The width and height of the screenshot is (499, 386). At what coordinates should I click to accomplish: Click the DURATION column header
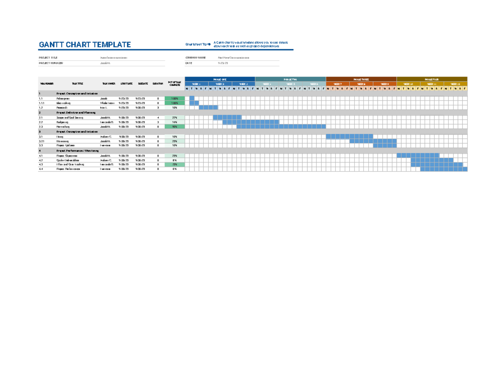tap(157, 83)
